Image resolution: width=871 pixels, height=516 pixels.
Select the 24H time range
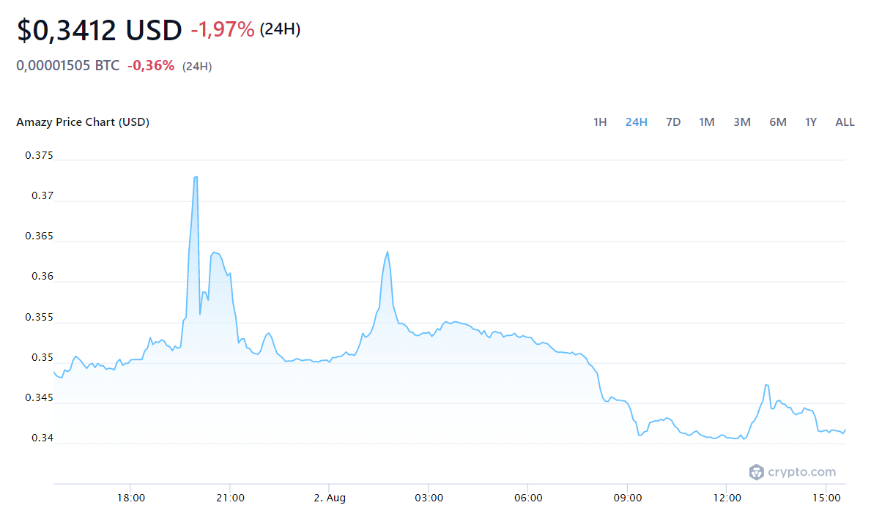(x=636, y=122)
